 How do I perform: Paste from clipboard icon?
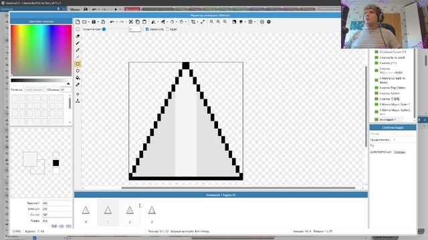144,22
